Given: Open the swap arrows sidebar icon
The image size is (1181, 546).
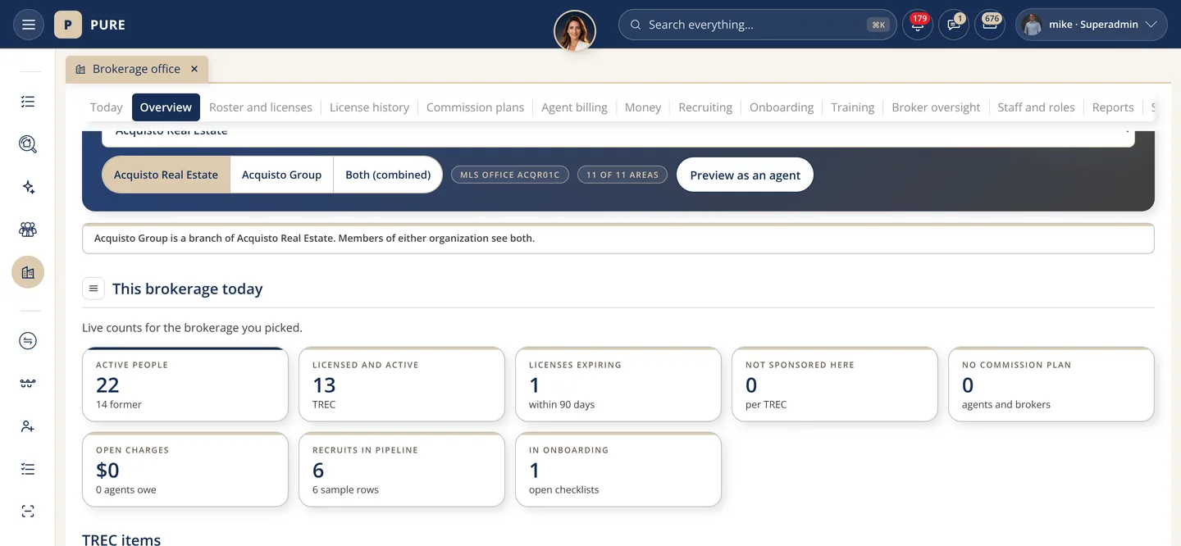Looking at the screenshot, I should pos(28,341).
